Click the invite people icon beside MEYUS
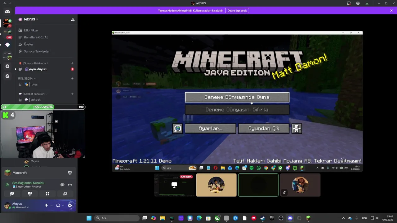397x223 pixels. tap(73, 19)
